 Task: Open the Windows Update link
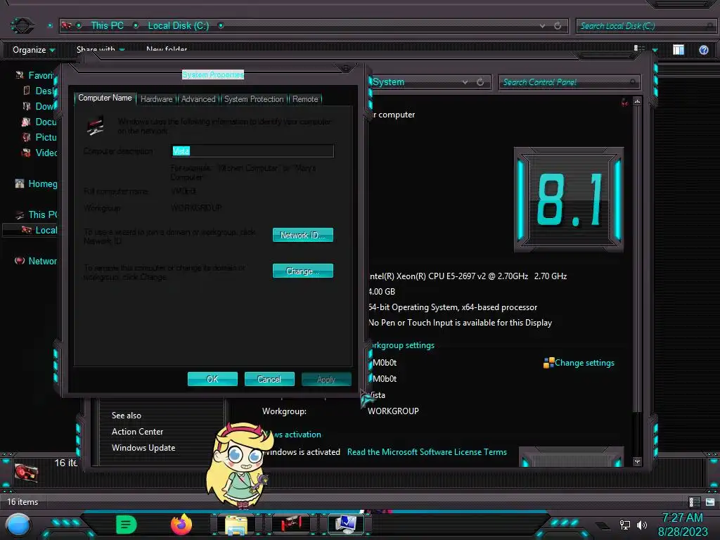point(143,448)
